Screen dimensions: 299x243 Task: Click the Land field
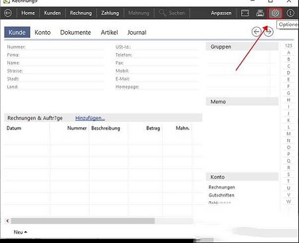click(55, 87)
